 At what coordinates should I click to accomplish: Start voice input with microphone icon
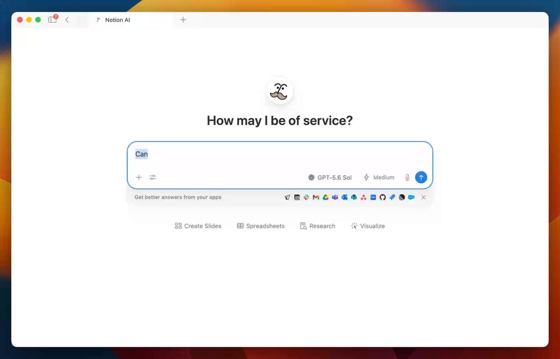point(407,177)
